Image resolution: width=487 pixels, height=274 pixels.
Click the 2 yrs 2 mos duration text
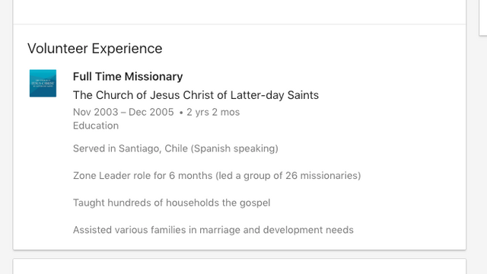pos(213,112)
